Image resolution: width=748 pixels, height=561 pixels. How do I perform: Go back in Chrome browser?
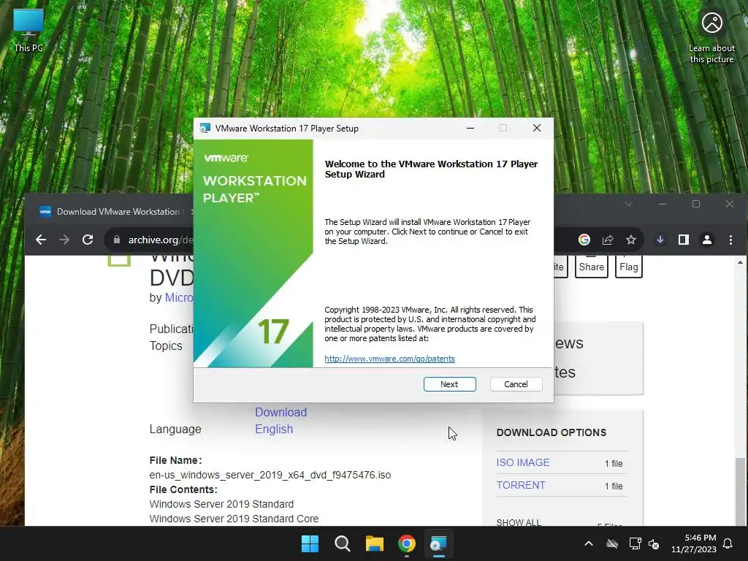tap(41, 240)
